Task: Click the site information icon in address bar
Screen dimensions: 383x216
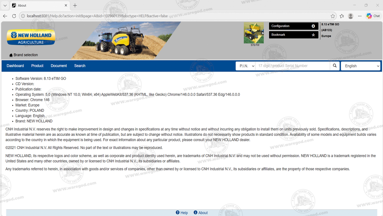Action: click(x=23, y=16)
